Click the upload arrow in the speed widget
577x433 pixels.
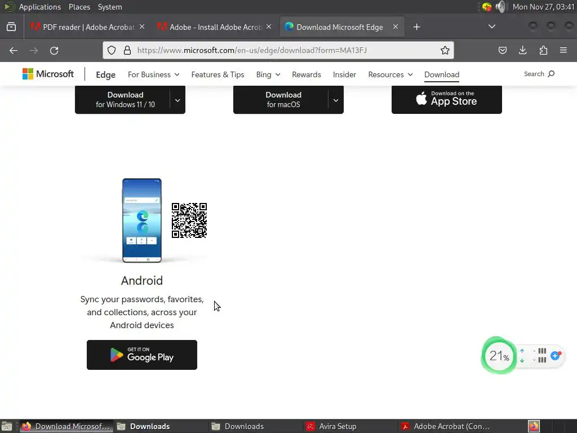(522, 351)
